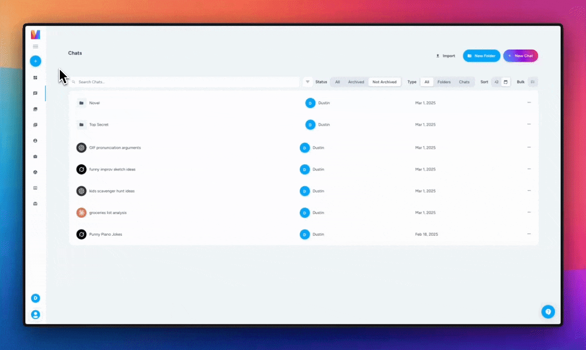Screen dimensions: 586x350
Task: Click the model icon for funny improv sketch ideas
Action: tap(81, 170)
